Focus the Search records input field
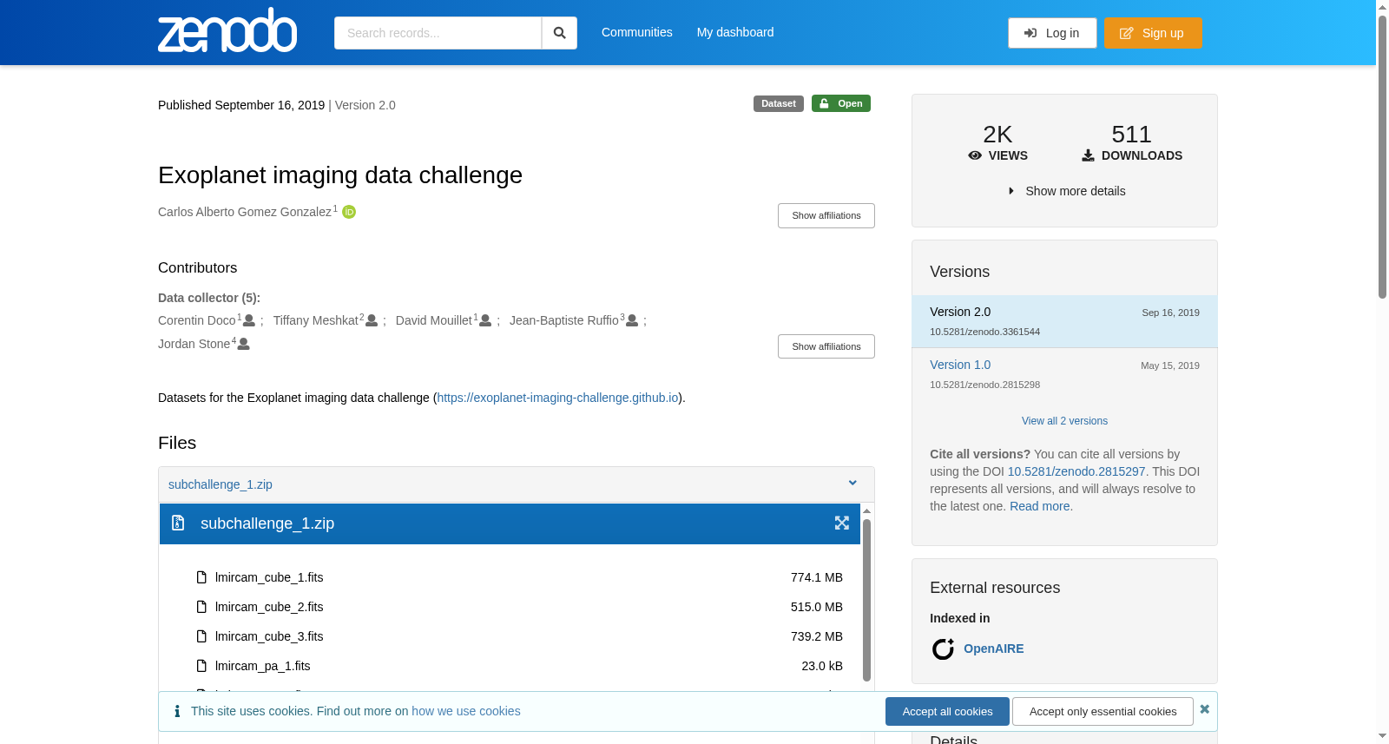Screen dimensions: 1389x744 [438, 33]
